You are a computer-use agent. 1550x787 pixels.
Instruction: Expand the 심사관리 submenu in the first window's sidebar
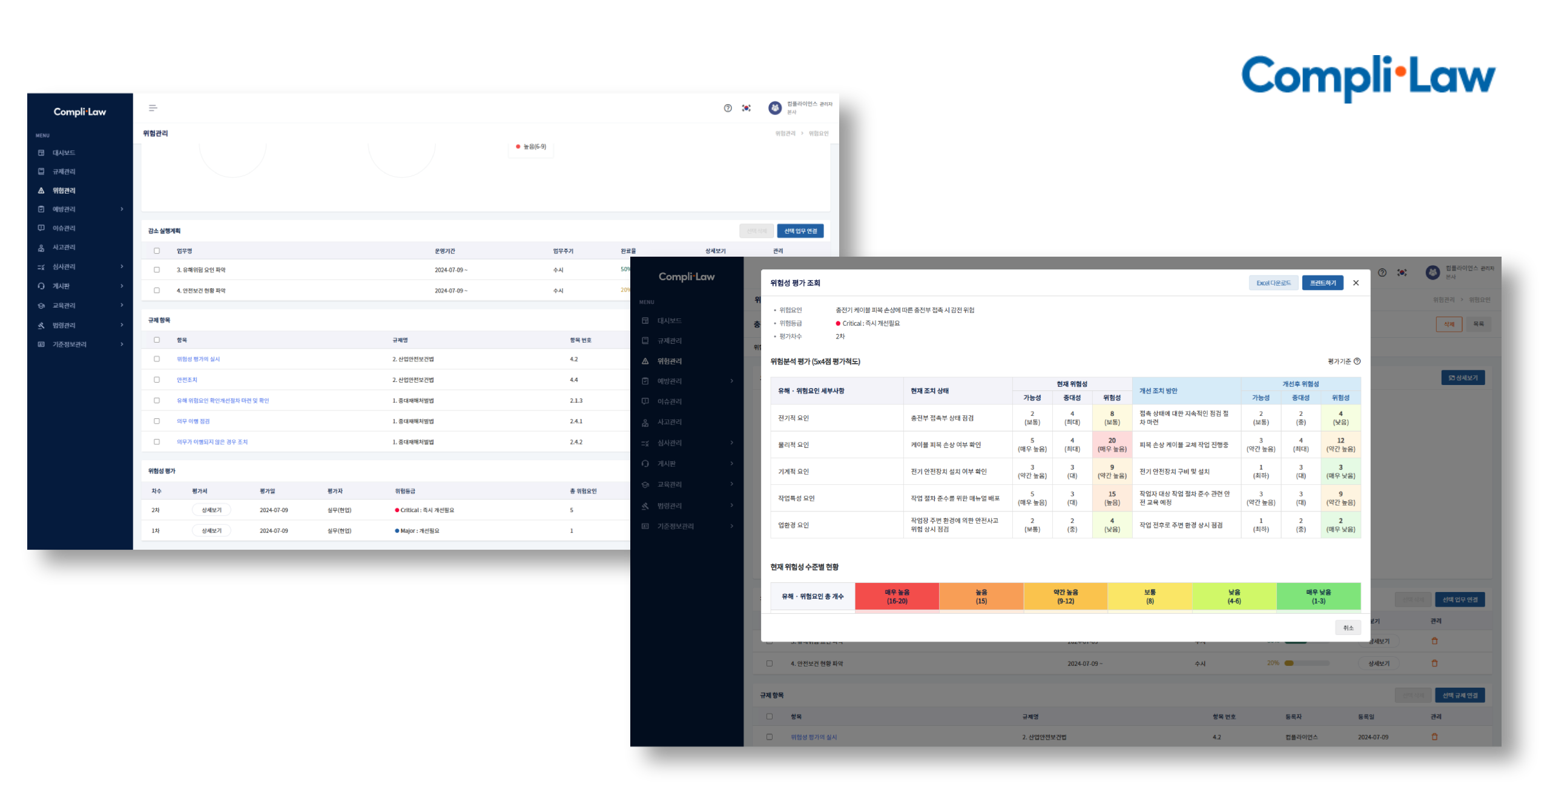[x=122, y=266]
